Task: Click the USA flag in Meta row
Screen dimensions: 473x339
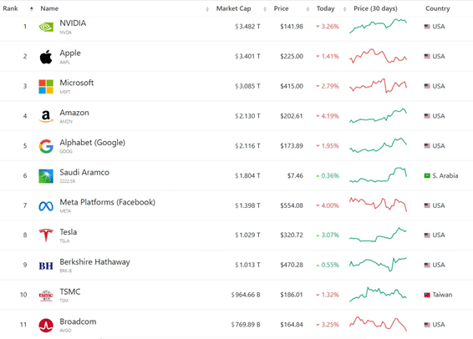Action: (427, 205)
